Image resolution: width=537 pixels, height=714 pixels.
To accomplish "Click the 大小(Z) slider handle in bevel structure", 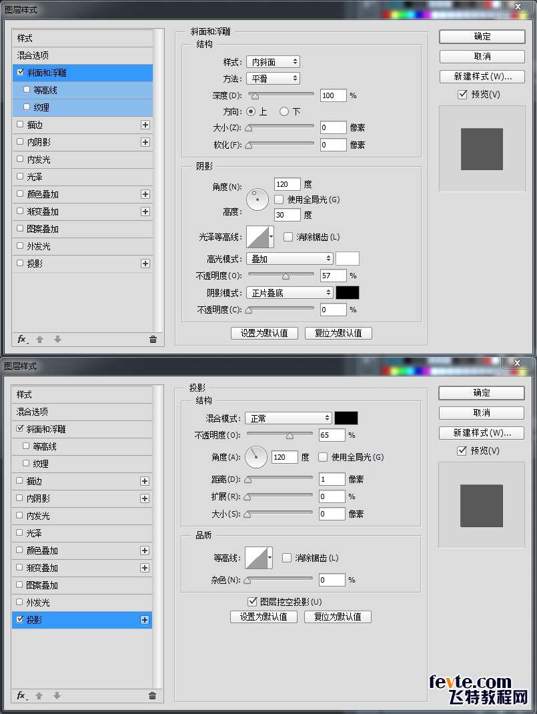I will (248, 128).
